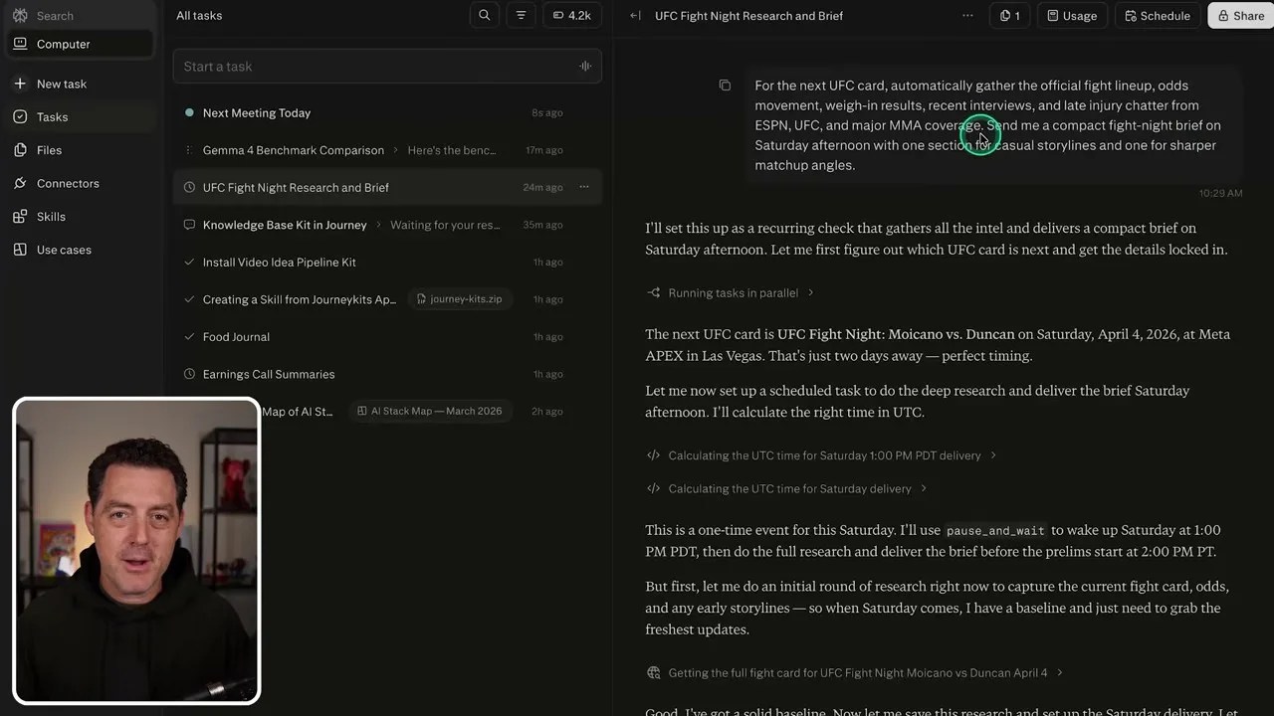
Task: Click the voice input waveform icon
Action: point(585,66)
